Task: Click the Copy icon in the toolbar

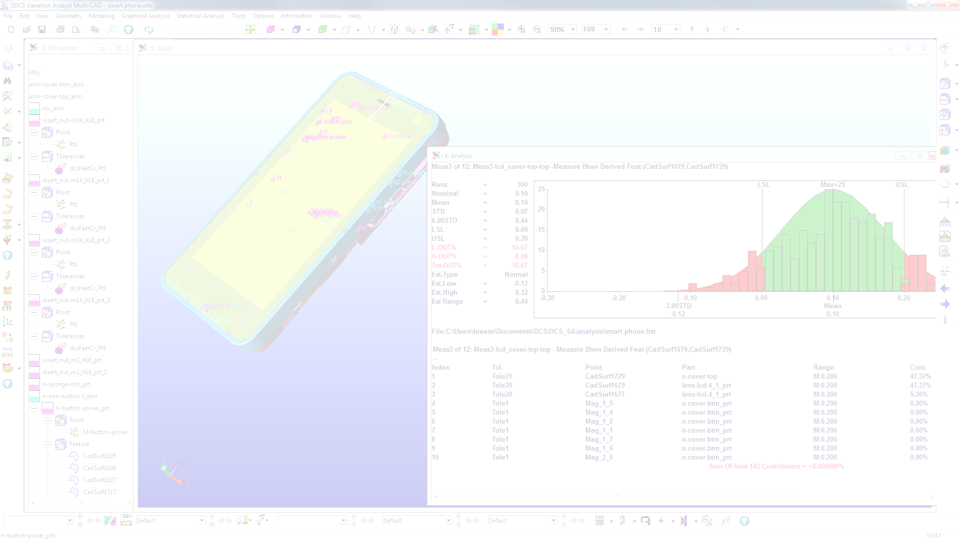Action: click(x=95, y=29)
